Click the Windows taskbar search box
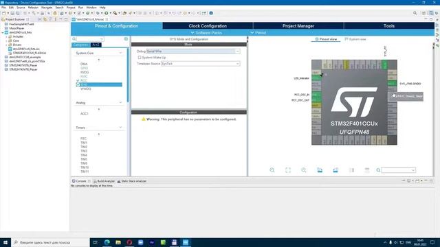 50,242
